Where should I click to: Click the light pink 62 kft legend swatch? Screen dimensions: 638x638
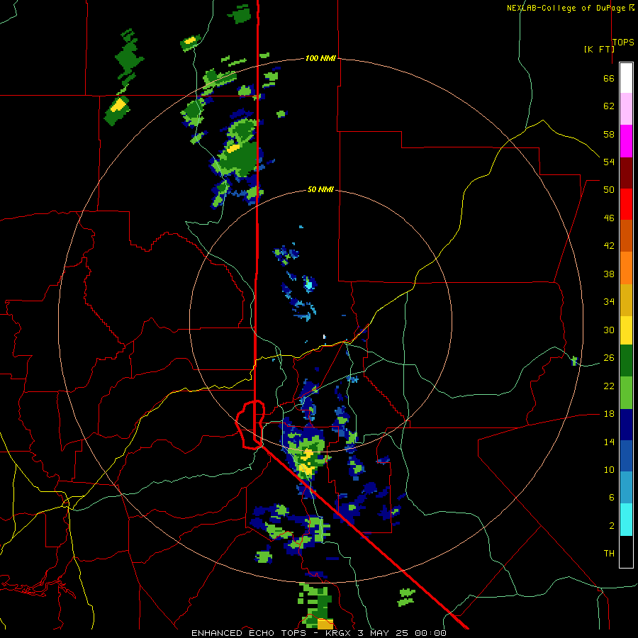click(626, 108)
